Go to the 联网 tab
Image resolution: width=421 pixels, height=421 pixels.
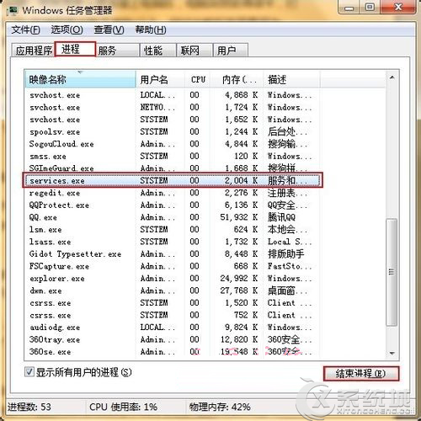click(195, 51)
